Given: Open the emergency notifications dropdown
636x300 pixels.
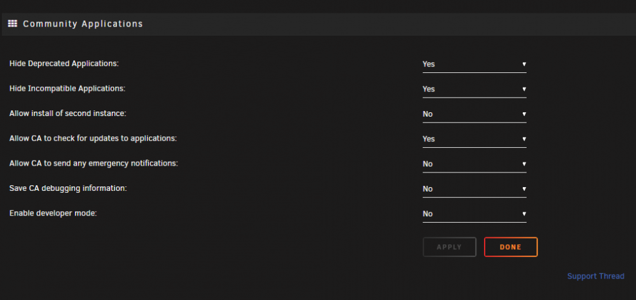Looking at the screenshot, I should [x=474, y=164].
